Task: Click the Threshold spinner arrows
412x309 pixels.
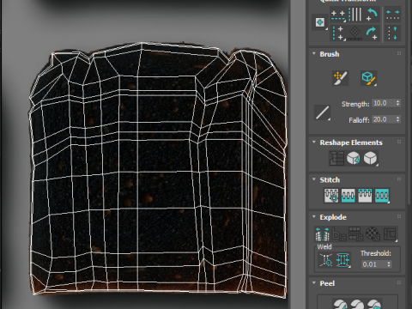Action: point(389,264)
